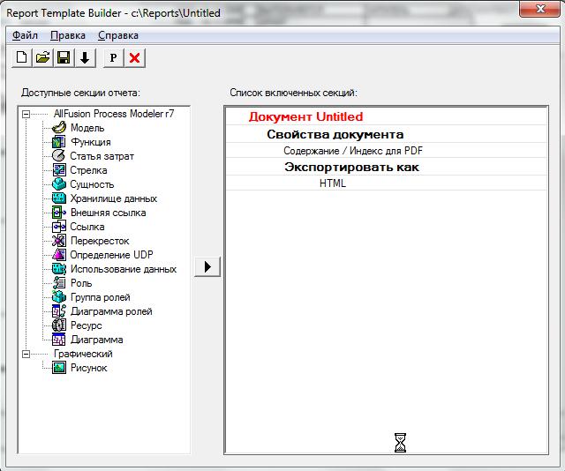Select the Документ Untitled row
The height and width of the screenshot is (471, 565).
tap(387, 116)
